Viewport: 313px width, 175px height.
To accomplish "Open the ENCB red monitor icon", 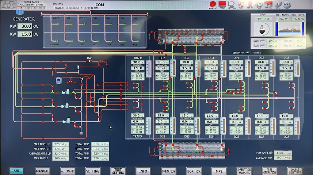I will pos(222,4).
